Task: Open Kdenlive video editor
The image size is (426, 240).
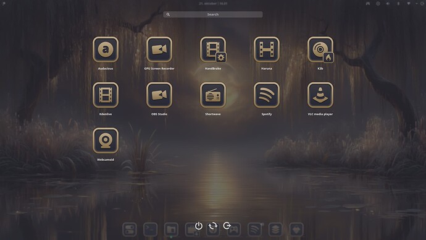Action: tap(106, 95)
